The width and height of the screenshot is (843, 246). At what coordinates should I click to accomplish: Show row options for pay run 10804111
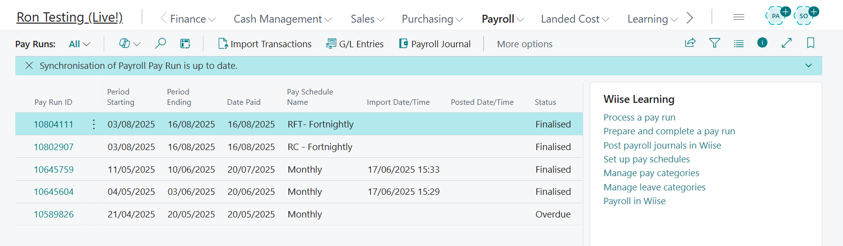[94, 124]
